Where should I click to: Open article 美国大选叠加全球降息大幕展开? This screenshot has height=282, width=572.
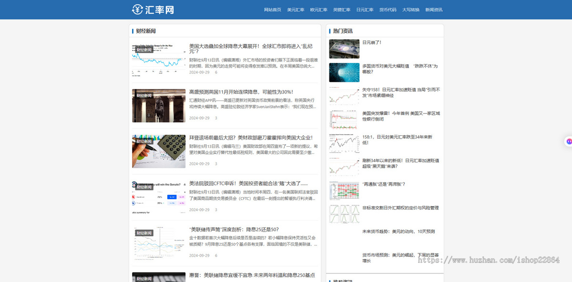pyautogui.click(x=251, y=49)
